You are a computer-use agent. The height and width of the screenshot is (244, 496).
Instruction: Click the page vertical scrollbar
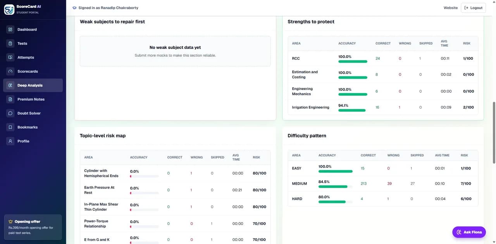pos(494,133)
